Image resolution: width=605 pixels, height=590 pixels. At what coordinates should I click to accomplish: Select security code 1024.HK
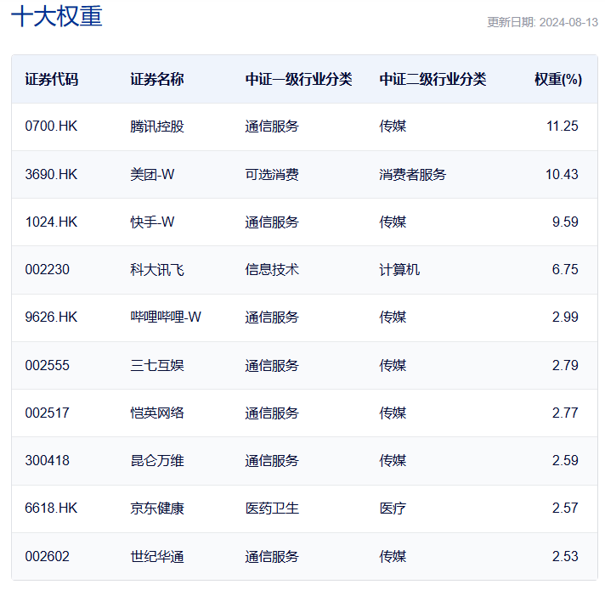pos(51,222)
